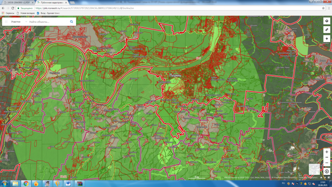Open the Chrome three-dot menu

point(329,8)
